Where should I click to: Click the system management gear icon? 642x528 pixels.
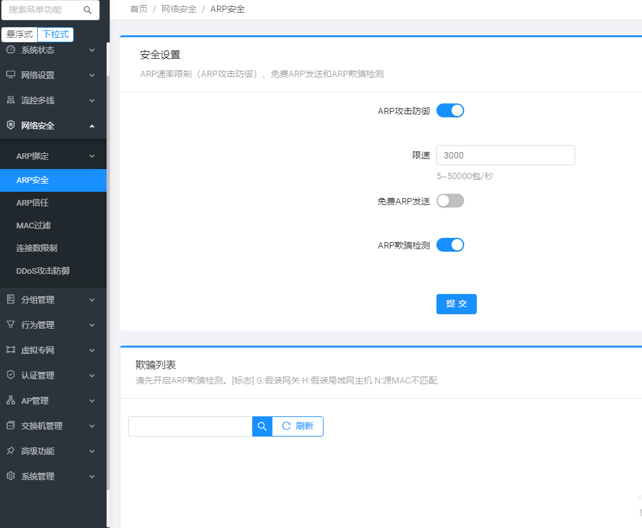click(11, 476)
